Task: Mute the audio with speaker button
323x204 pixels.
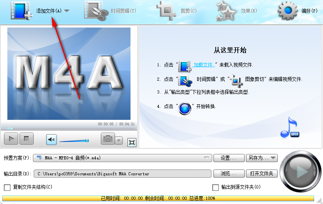Action: tap(51, 140)
